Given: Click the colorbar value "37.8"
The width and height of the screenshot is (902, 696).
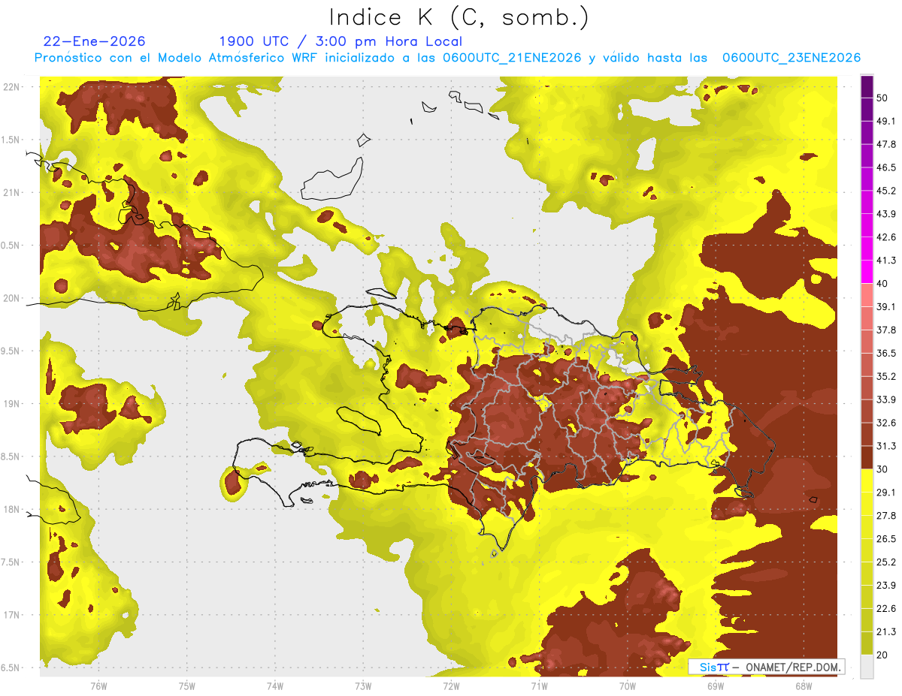Looking at the screenshot, I should click(886, 330).
